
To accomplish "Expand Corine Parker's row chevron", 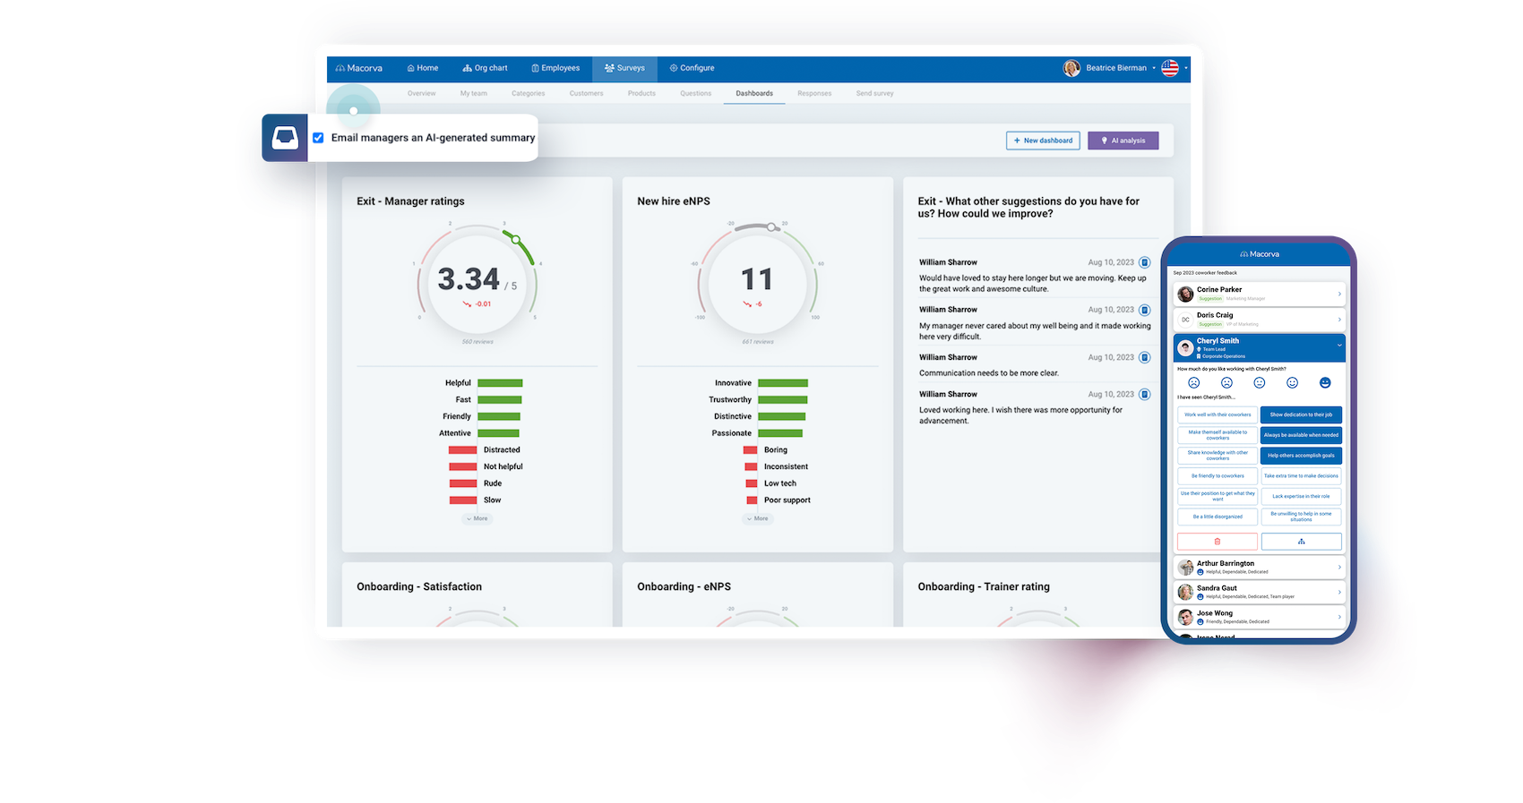I will pos(1340,294).
